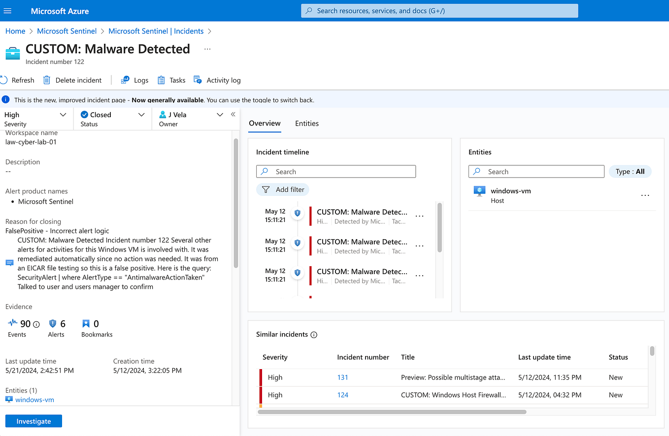View the incident Activity log
Screen dimensions: 669x436
[x=217, y=80]
